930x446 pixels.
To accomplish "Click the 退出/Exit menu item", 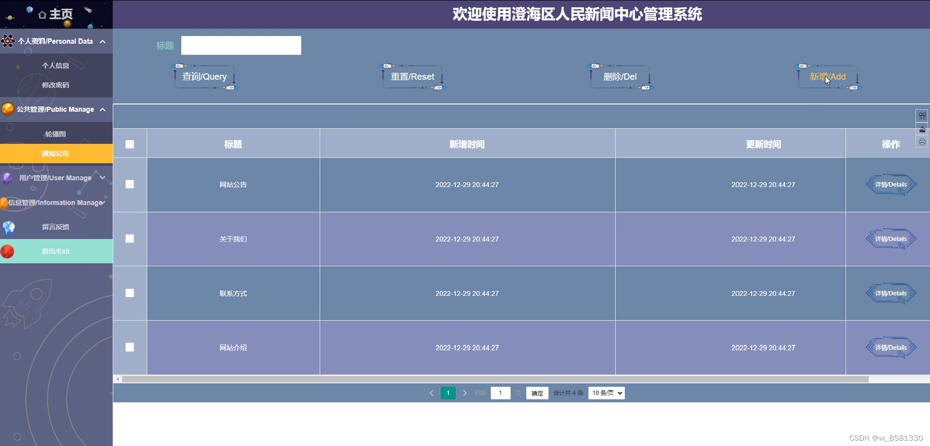I will pyautogui.click(x=56, y=251).
